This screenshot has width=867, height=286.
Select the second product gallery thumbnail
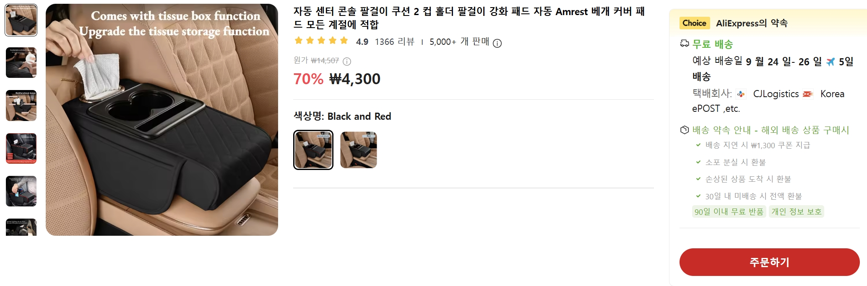(x=21, y=63)
